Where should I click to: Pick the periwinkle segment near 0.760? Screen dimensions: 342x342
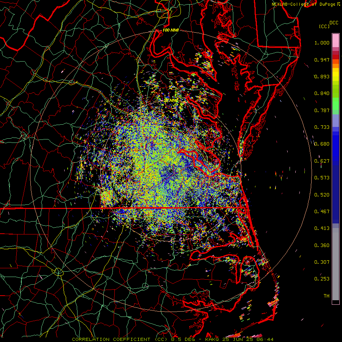click(x=336, y=120)
